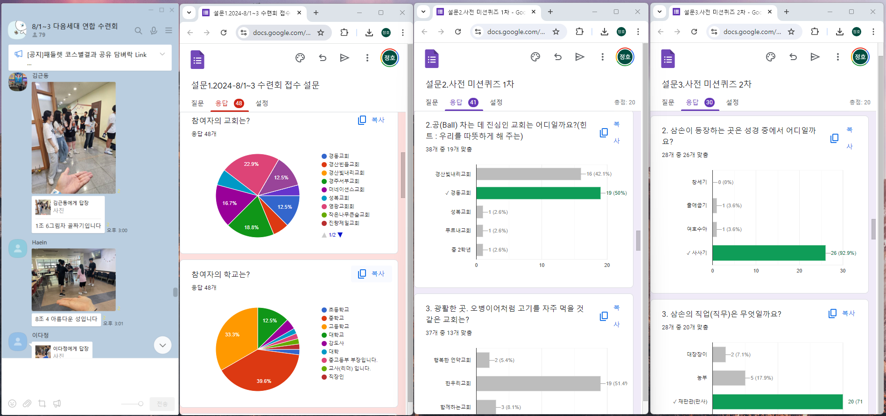Reload the page in 설문2 browser window
This screenshot has height=416, width=886.
pos(458,32)
